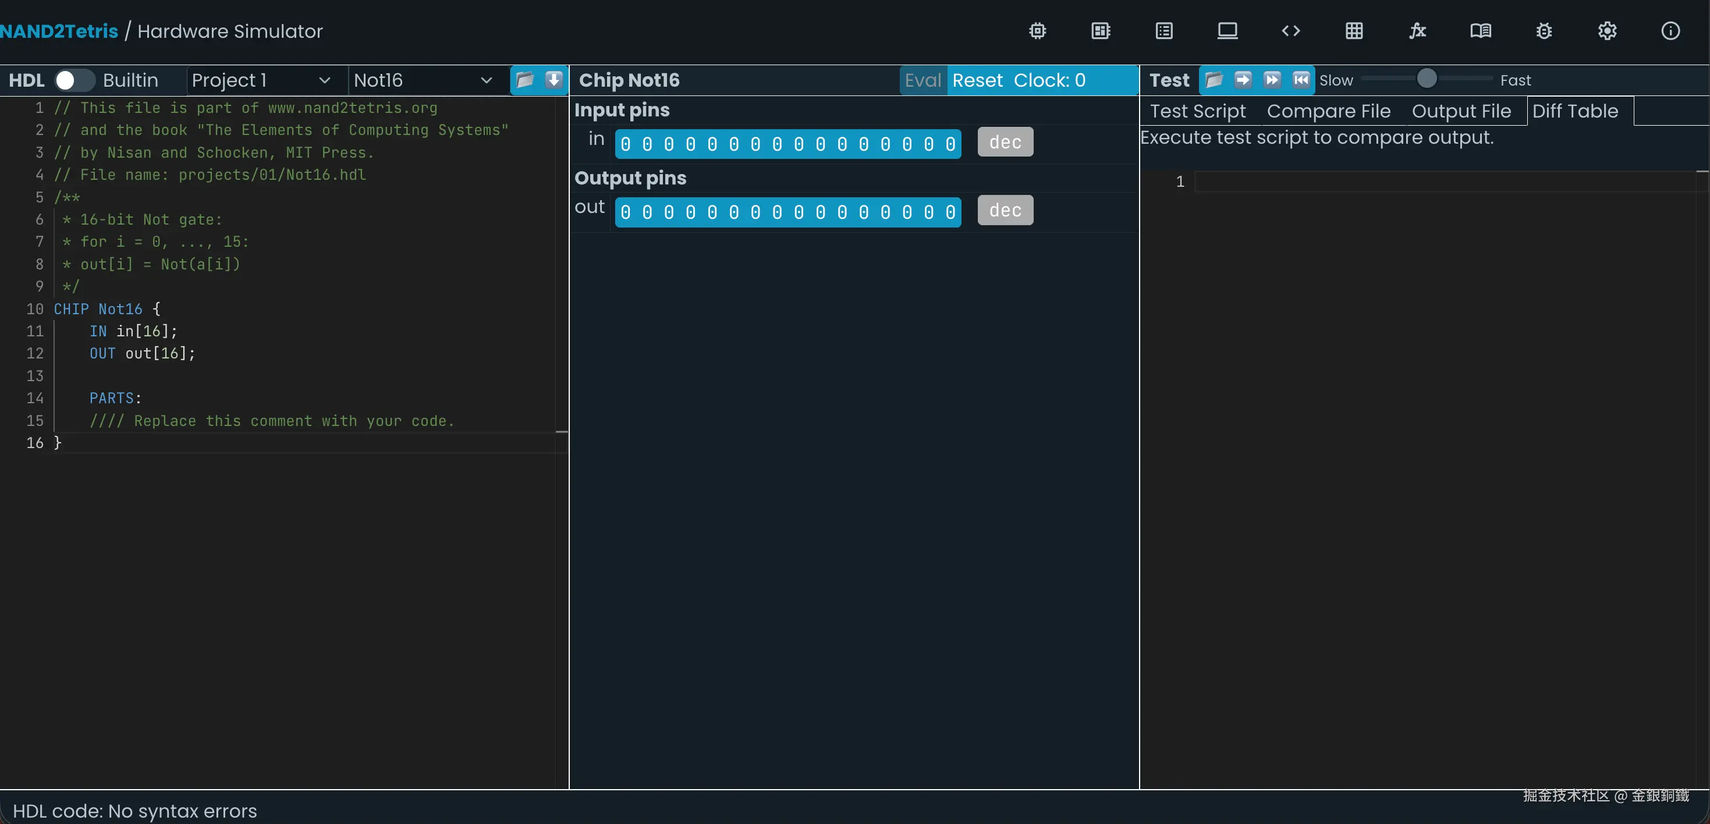Open the code brackets compiler icon
This screenshot has width=1710, height=824.
click(1290, 30)
